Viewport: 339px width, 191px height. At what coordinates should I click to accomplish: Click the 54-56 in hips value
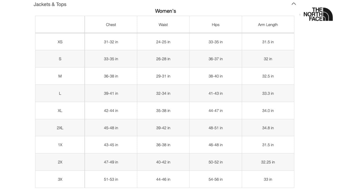pyautogui.click(x=215, y=179)
